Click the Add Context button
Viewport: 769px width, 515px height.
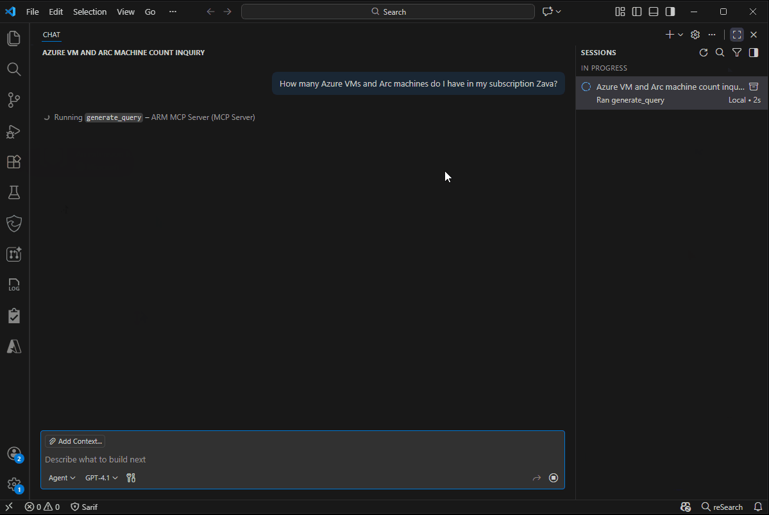pyautogui.click(x=75, y=441)
